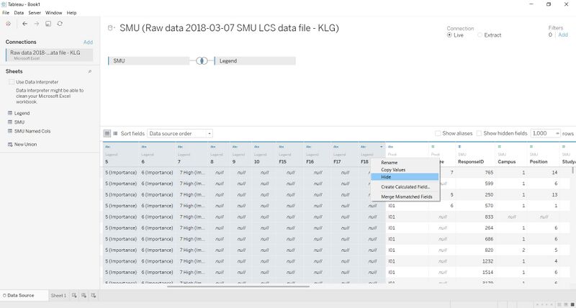Refresh the data source
Viewport: 576px width, 308px height.
tap(60, 24)
